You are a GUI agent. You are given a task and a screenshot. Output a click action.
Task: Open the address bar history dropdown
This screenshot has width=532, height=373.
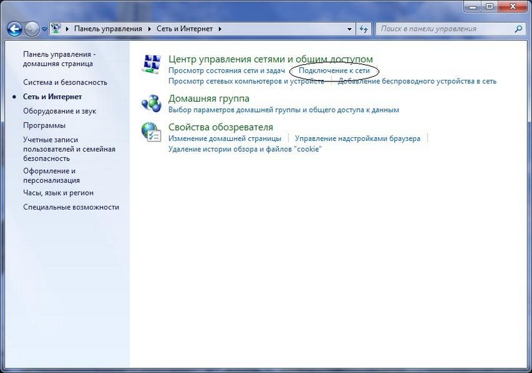[x=349, y=29]
